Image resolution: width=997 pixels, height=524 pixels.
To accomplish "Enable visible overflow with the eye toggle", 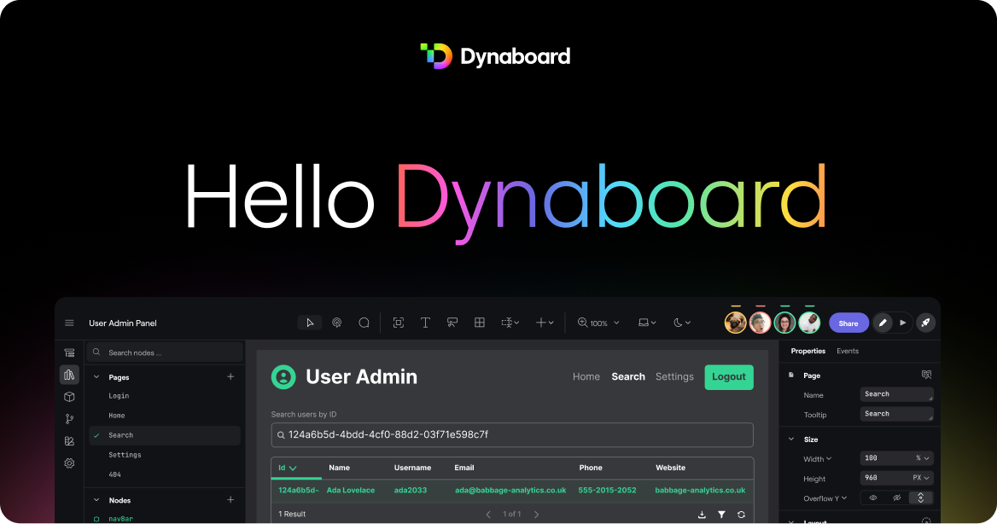I will click(873, 498).
